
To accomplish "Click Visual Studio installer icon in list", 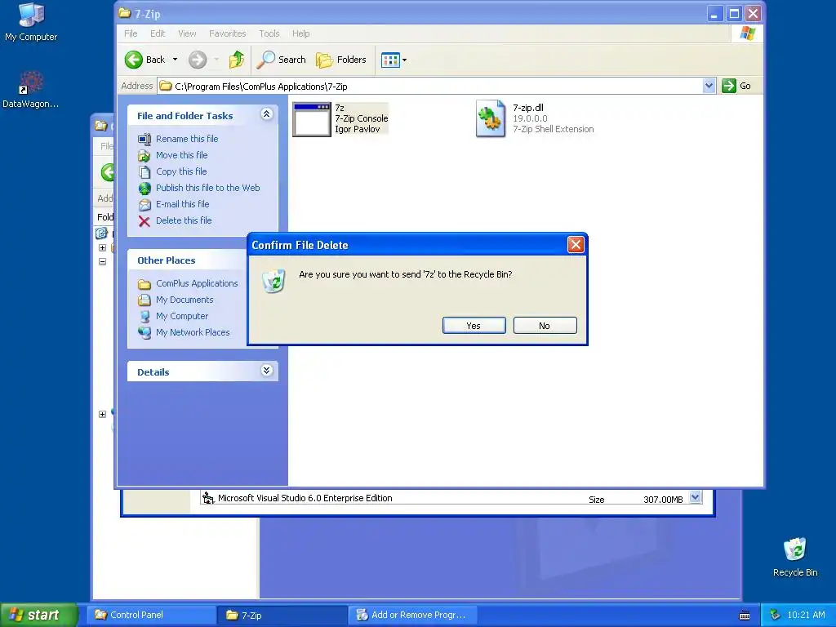I will pyautogui.click(x=208, y=498).
